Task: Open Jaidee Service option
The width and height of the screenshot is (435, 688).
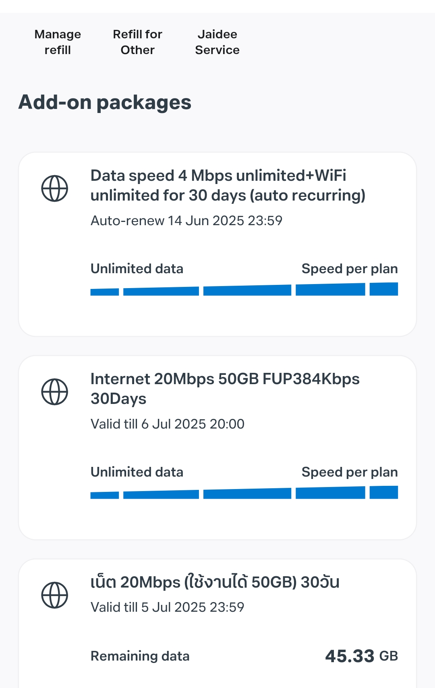Action: point(217,42)
